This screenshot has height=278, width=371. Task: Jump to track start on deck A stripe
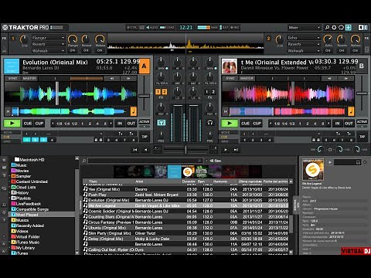tap(8, 111)
